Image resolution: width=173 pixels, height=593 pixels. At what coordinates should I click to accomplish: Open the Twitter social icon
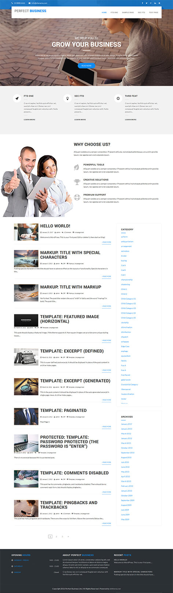[x=147, y=3]
